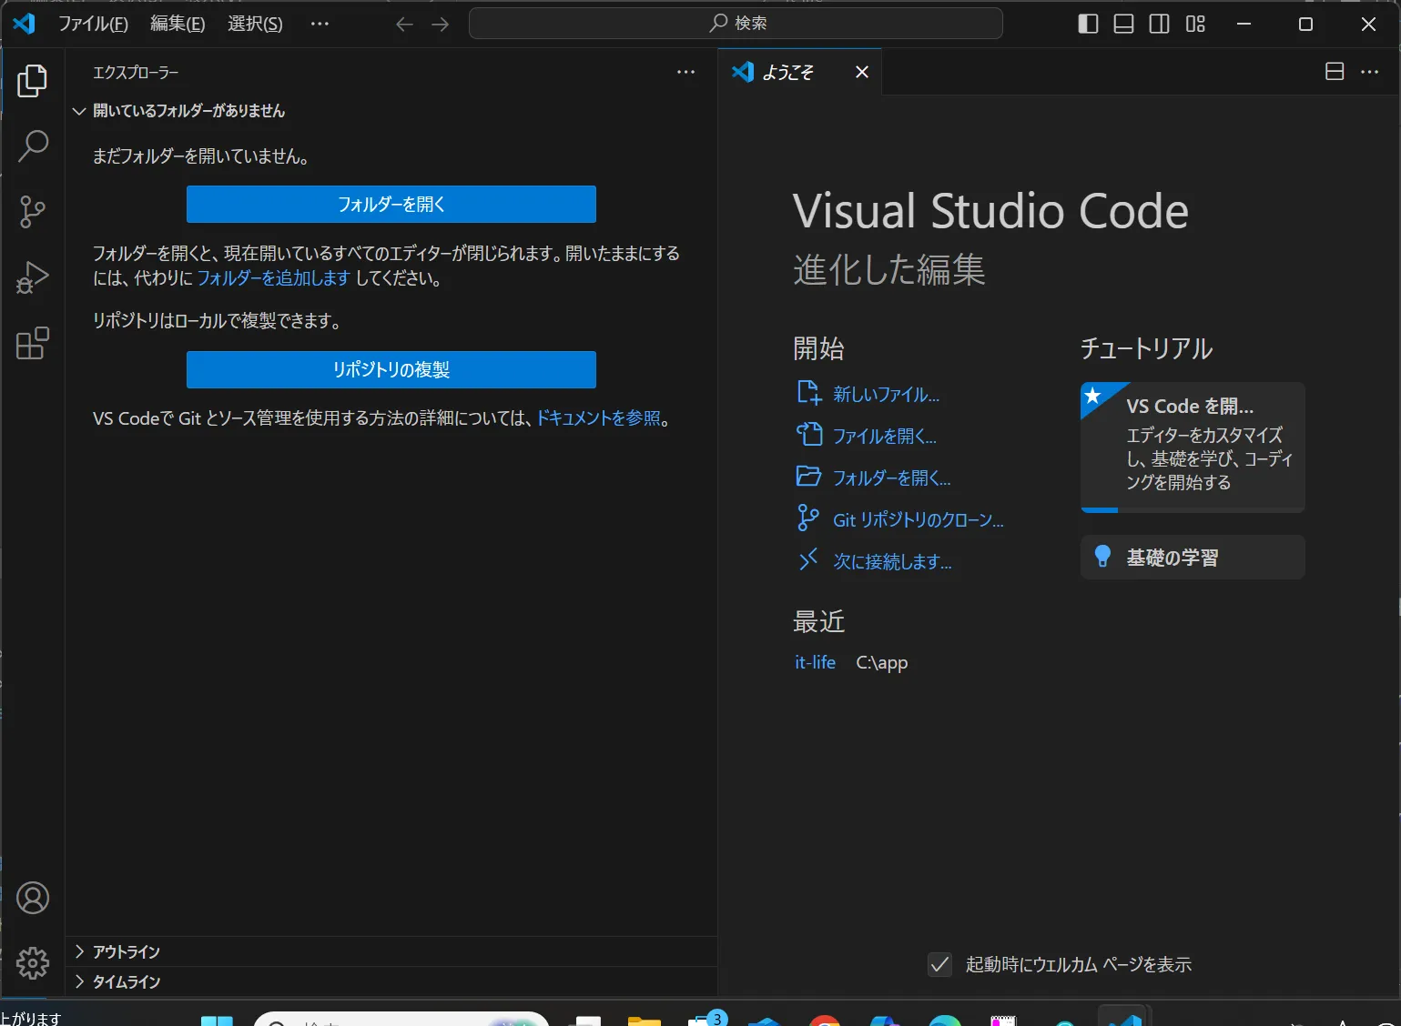Open the recent it-life folder
The height and width of the screenshot is (1026, 1401).
tap(815, 662)
